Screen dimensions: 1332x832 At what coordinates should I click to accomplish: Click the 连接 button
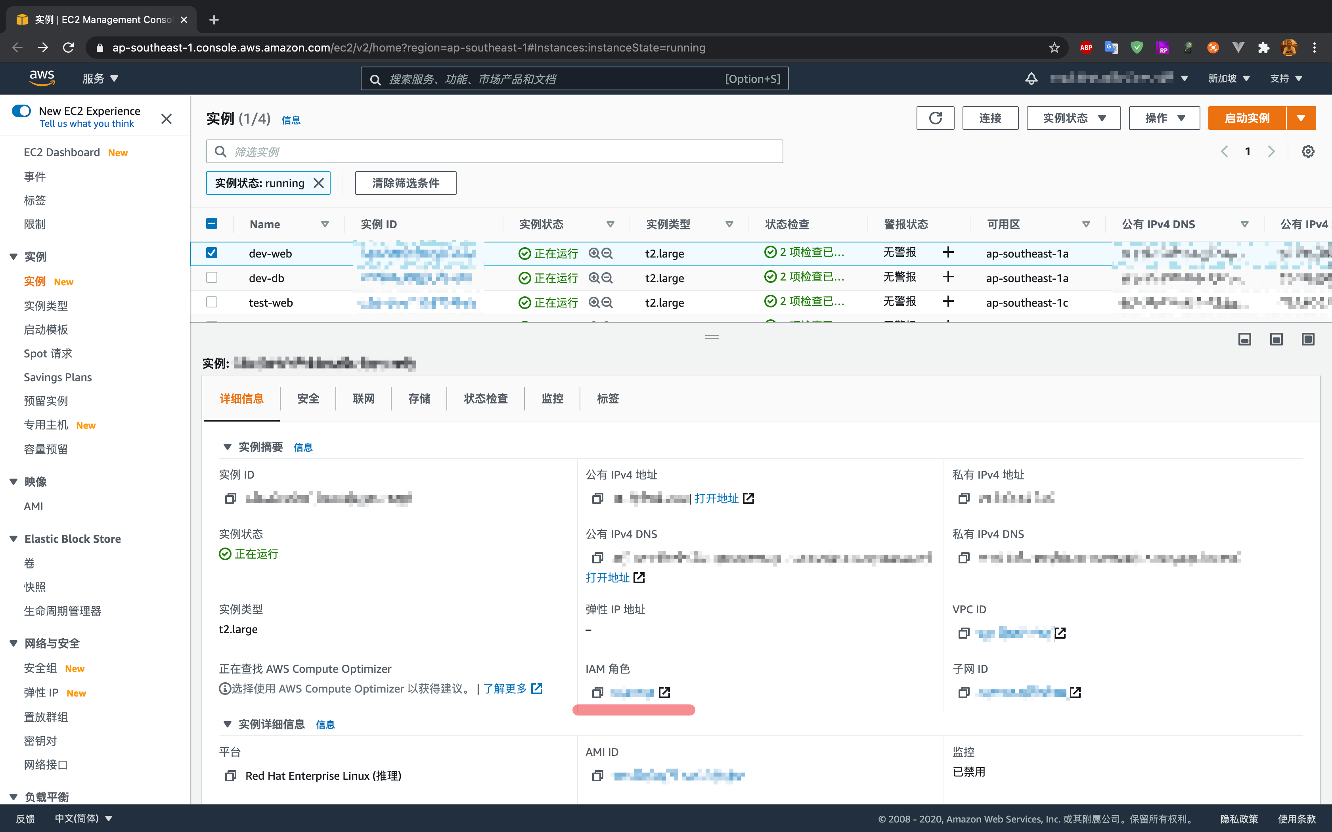click(989, 118)
